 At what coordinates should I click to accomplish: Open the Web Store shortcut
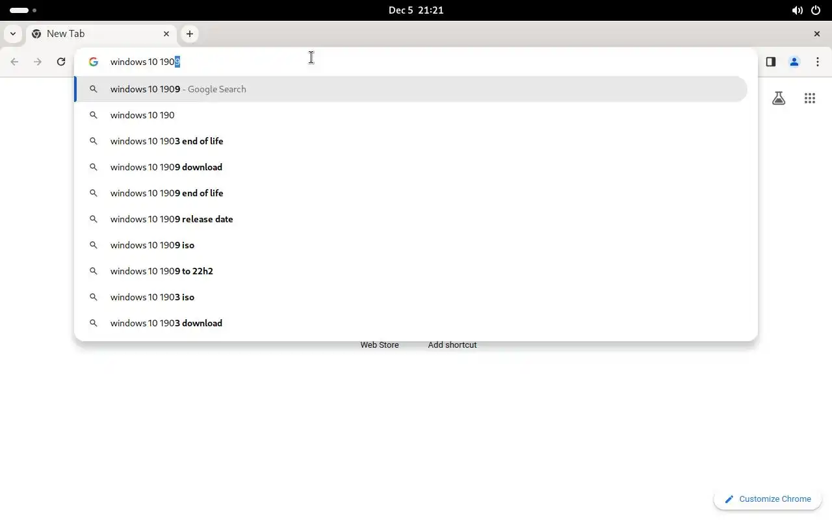tap(380, 345)
